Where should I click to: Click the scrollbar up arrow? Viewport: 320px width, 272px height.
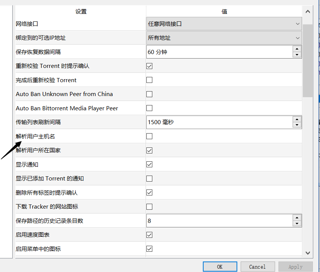pyautogui.click(x=308, y=12)
